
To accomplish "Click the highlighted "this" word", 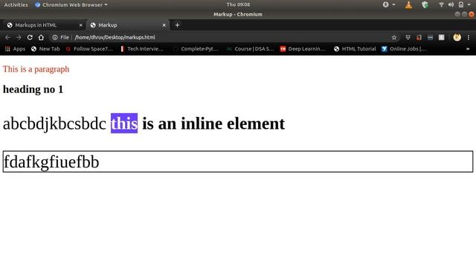I will [x=124, y=124].
